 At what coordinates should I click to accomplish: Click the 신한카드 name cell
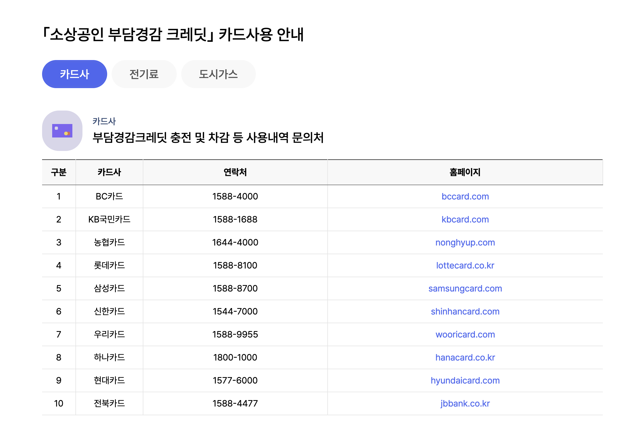click(x=109, y=311)
